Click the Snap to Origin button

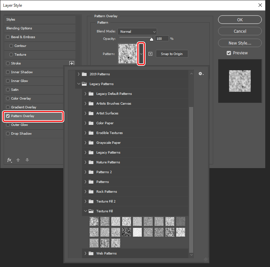pos(172,54)
